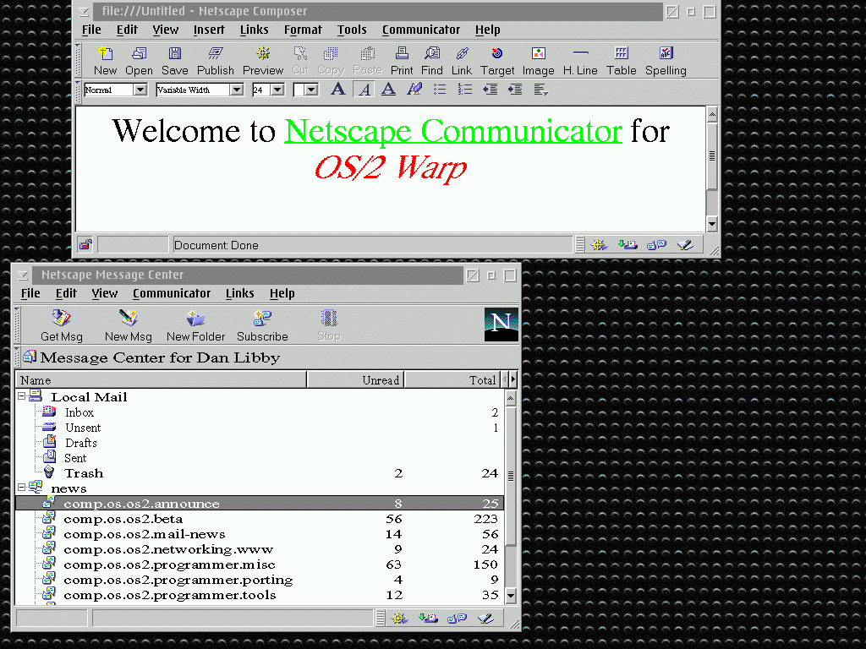
Task: Click the New document icon in Composer
Action: [105, 61]
